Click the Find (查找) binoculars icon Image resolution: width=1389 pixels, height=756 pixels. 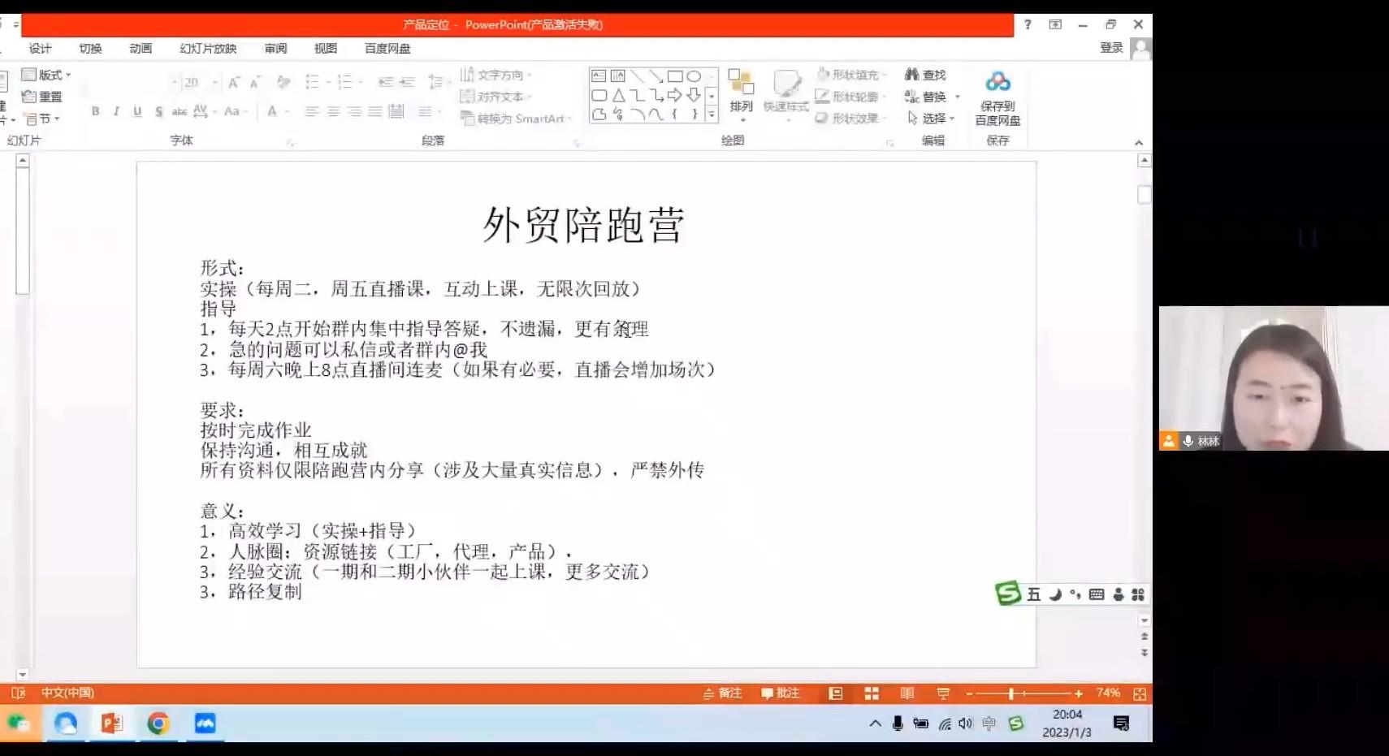912,75
